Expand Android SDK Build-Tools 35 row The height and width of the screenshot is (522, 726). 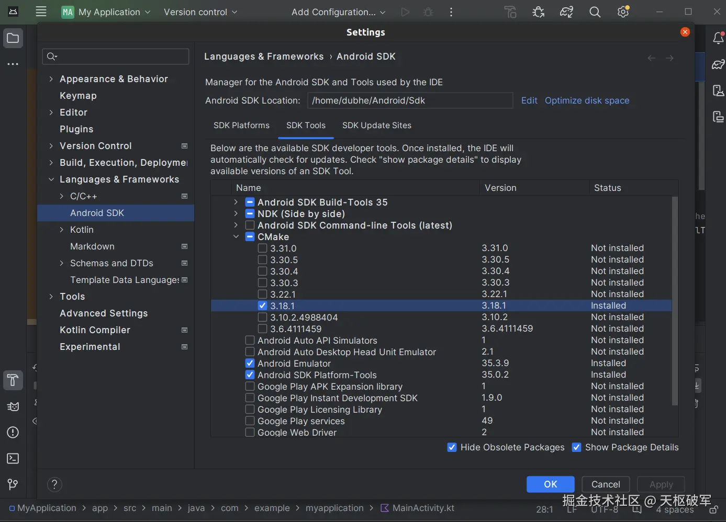tap(236, 202)
